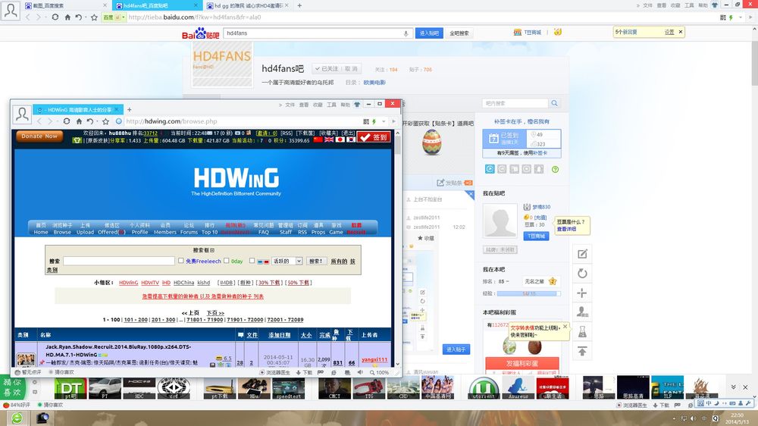The image size is (758, 426).
Task: Click home icon in the Baidu Tieba window toolbar
Action: click(x=67, y=17)
